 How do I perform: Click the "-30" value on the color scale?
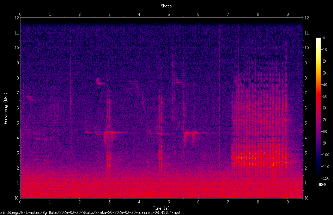click(324, 73)
